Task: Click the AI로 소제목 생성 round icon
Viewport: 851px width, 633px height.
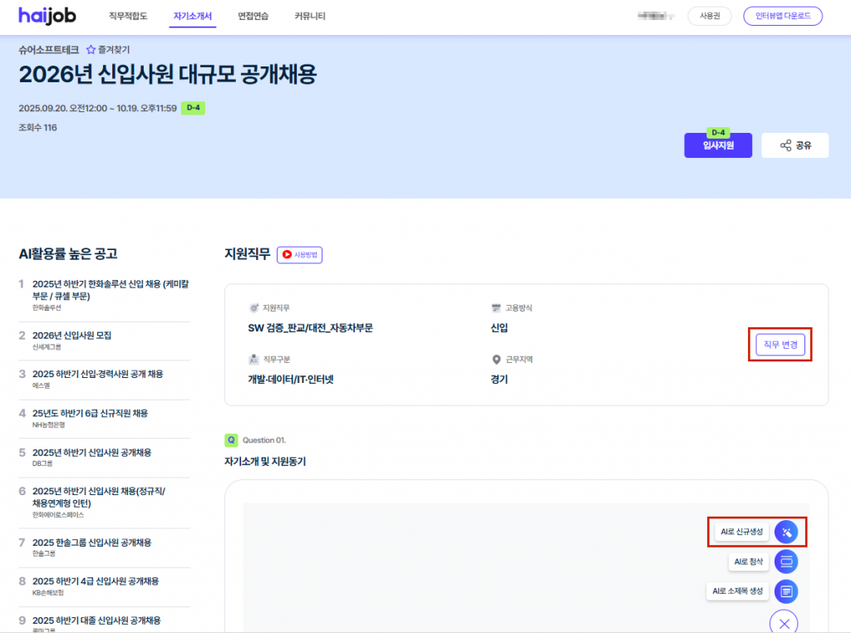Action: click(x=786, y=591)
